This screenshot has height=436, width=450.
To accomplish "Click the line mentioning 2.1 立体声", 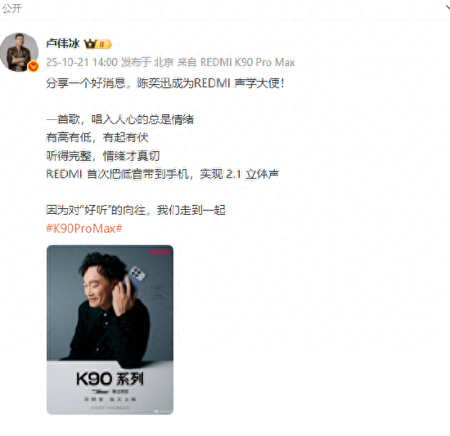I will click(x=163, y=174).
